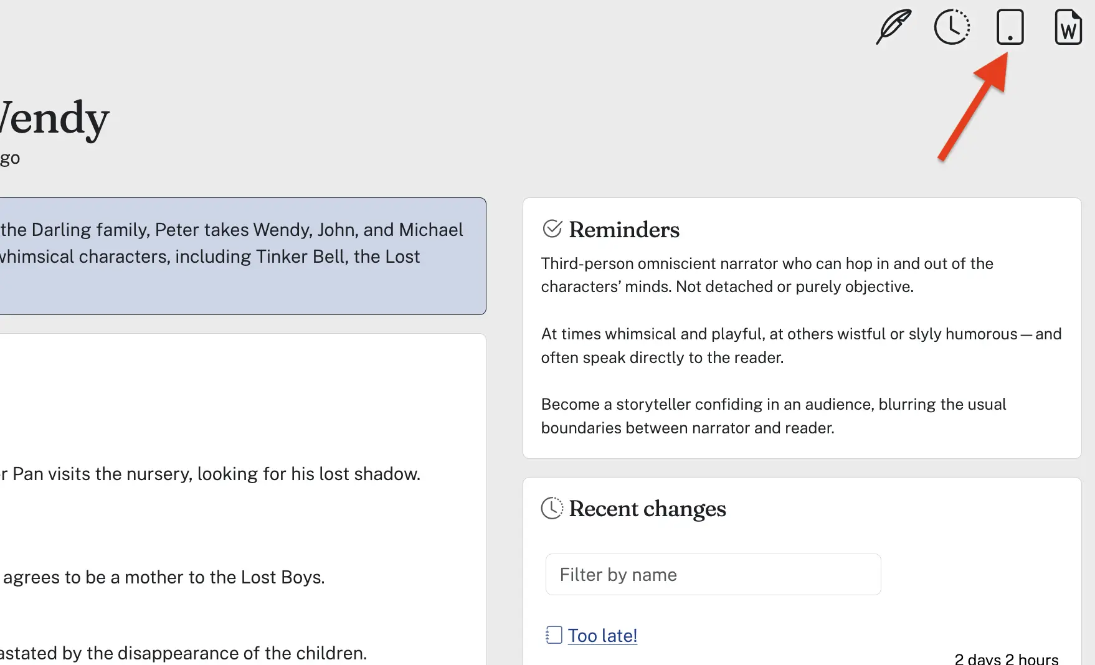The image size is (1095, 665).
Task: Click the mother to the Lost Boys line
Action: (x=163, y=577)
